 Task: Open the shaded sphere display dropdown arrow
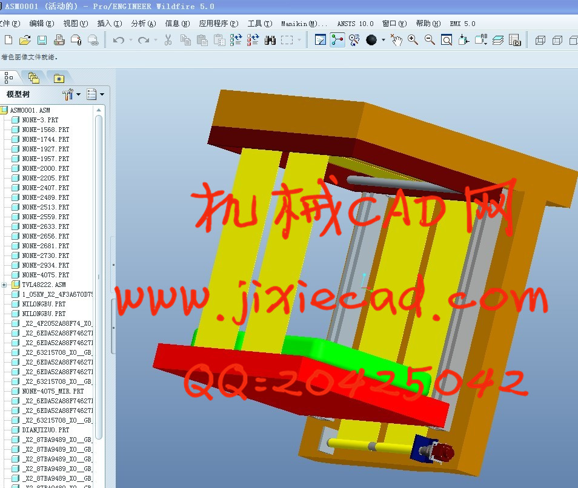coord(384,41)
